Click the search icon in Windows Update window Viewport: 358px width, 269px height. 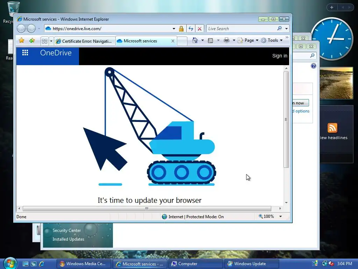pyautogui.click(x=312, y=55)
